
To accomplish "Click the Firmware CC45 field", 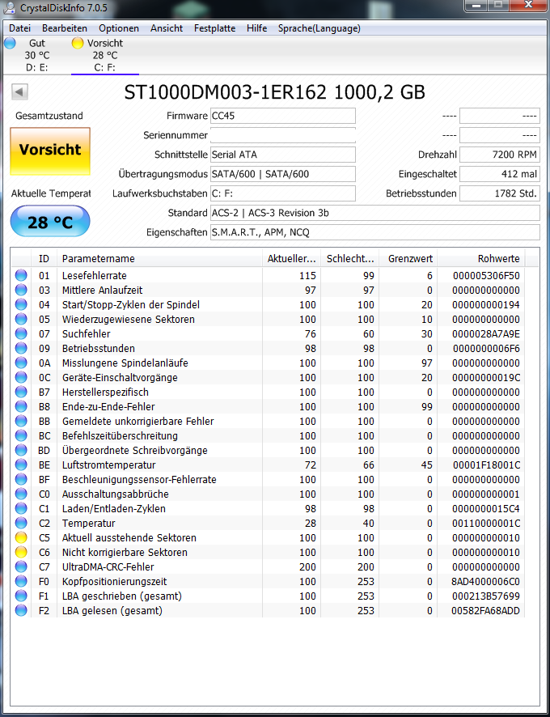I will (x=282, y=116).
